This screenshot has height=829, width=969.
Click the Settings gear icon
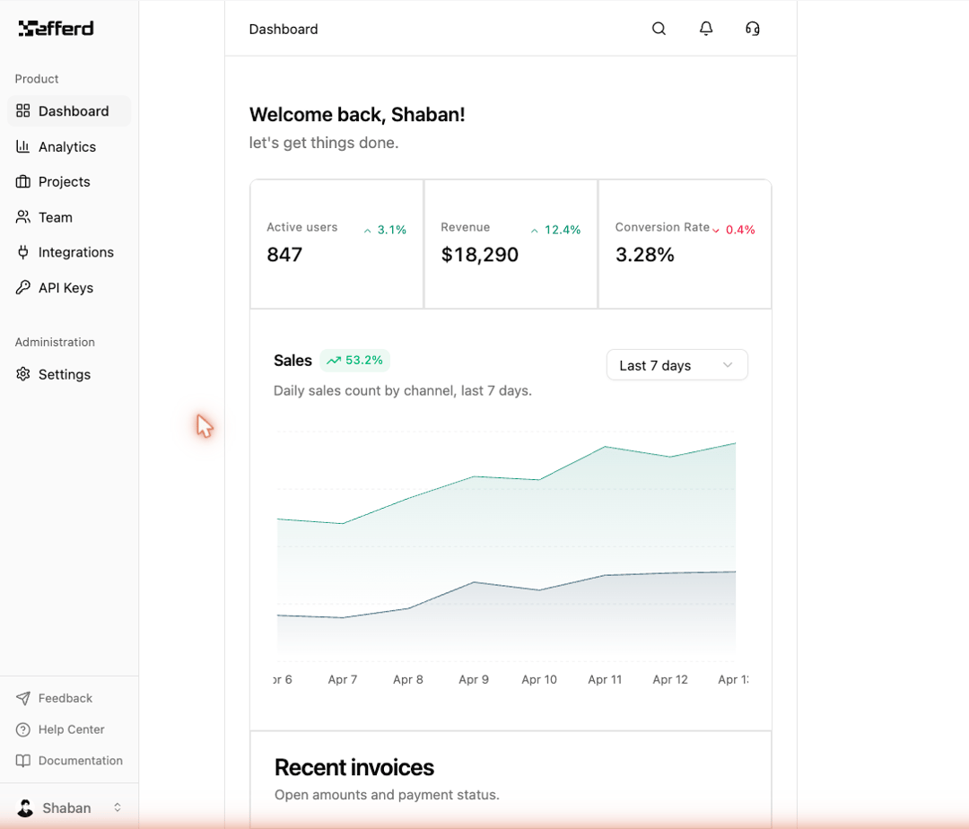(22, 374)
